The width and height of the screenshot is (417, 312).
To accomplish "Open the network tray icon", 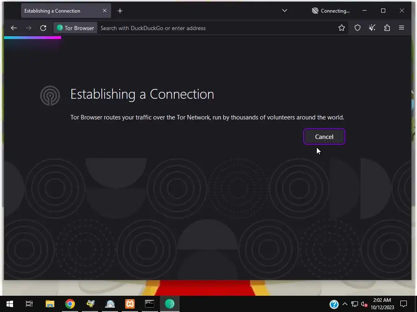I will click(x=355, y=304).
